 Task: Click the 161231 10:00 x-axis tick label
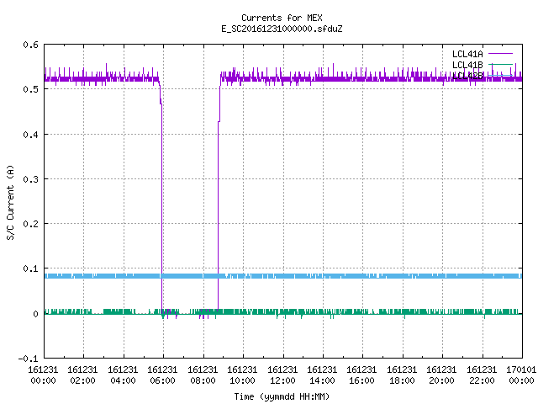243,375
